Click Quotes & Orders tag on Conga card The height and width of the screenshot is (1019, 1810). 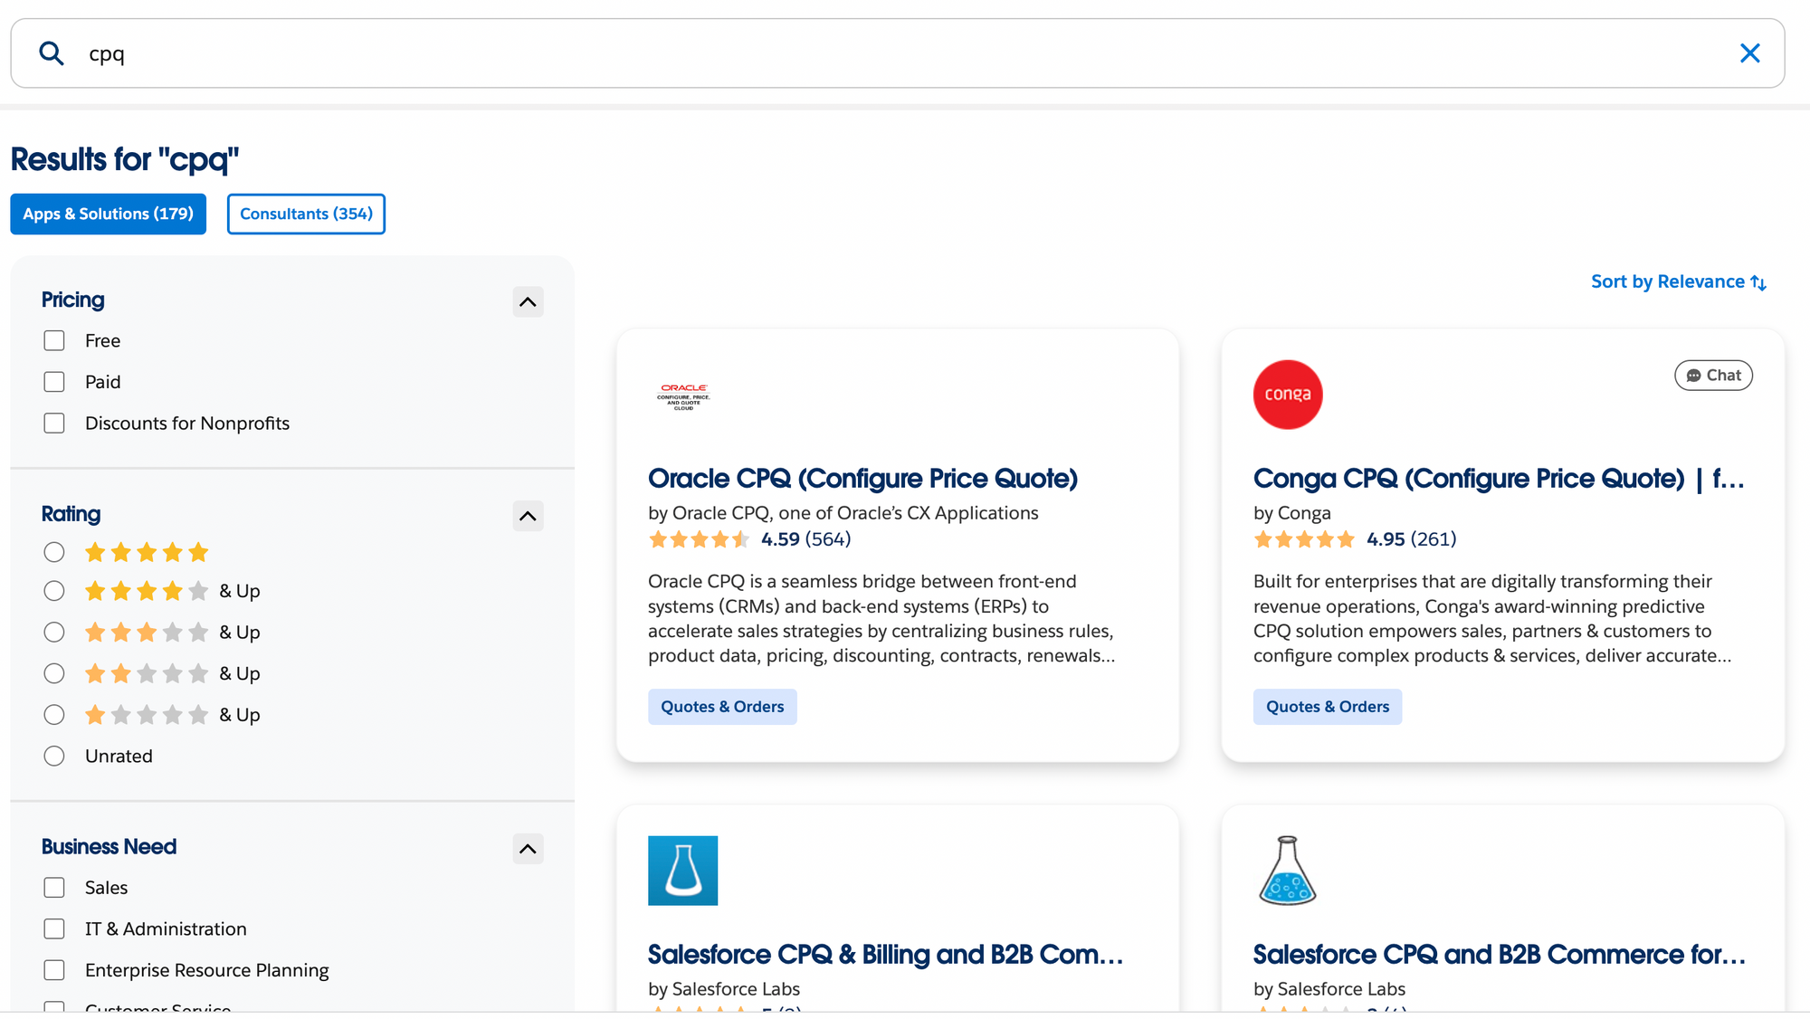click(1328, 707)
